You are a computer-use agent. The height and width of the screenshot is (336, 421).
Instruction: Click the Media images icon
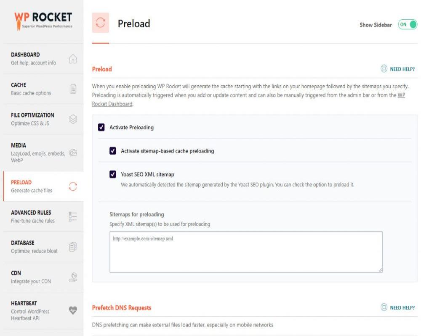73,153
